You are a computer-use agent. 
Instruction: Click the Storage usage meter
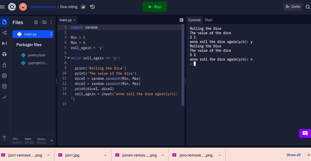pyautogui.click(x=42, y=141)
